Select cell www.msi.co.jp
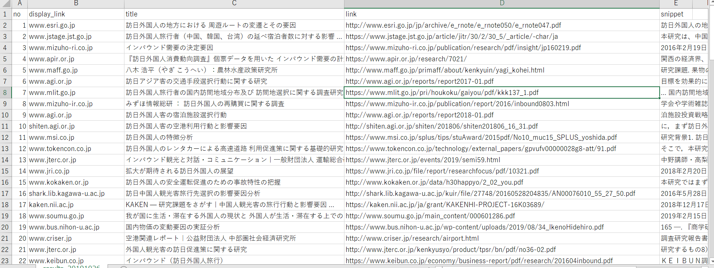 pyautogui.click(x=76, y=138)
